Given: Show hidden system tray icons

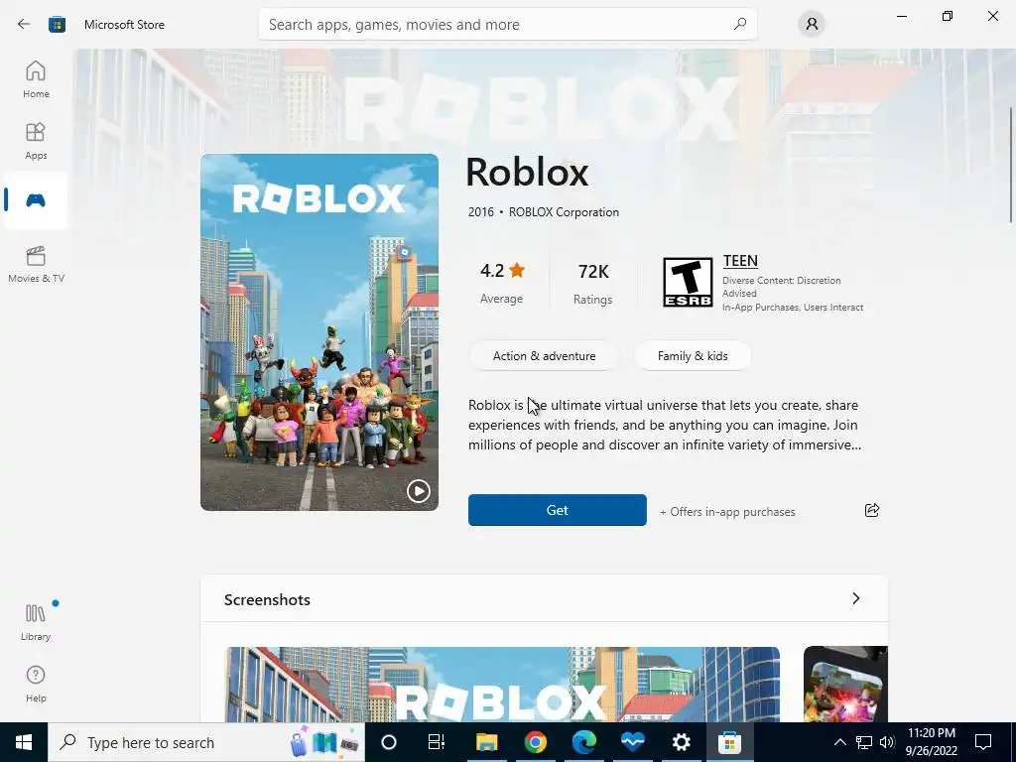Looking at the screenshot, I should (x=839, y=742).
